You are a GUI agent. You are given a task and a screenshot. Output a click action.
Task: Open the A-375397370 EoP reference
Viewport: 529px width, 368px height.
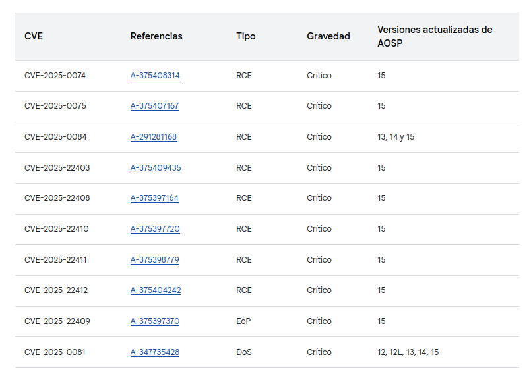[x=155, y=321]
